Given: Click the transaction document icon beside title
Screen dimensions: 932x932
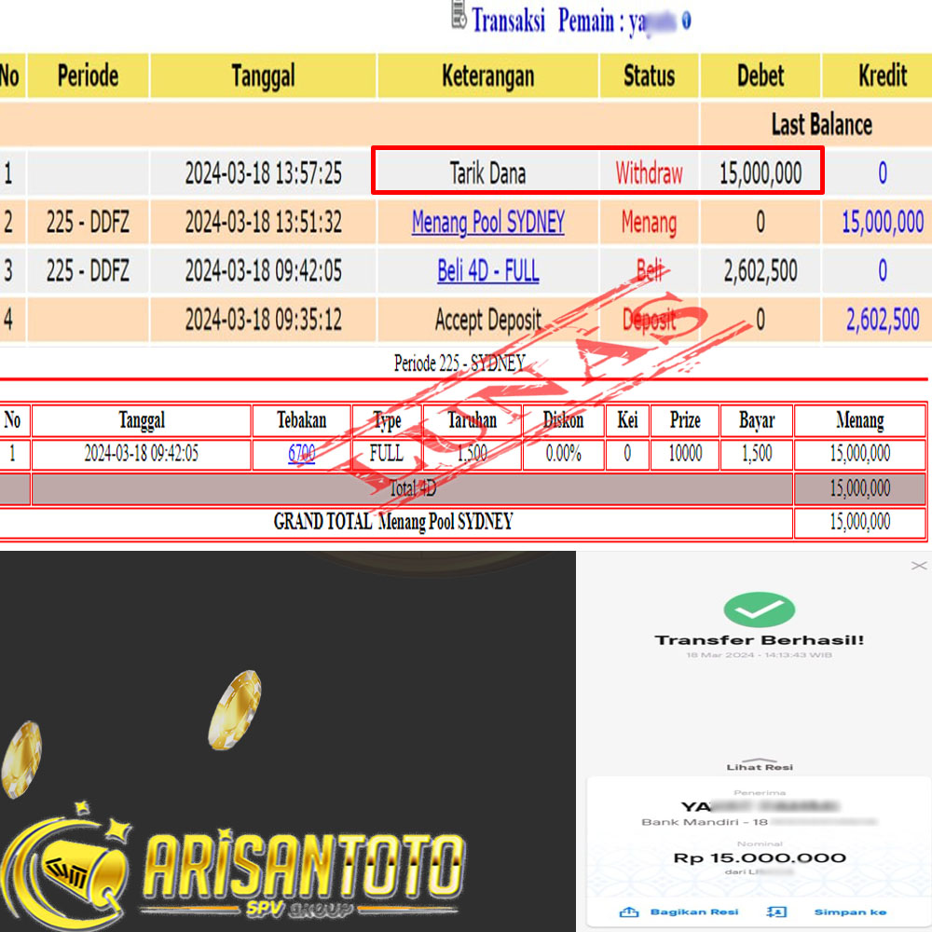Looking at the screenshot, I should click(x=459, y=15).
